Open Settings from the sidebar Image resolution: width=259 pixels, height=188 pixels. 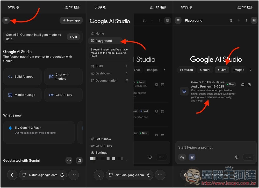pyautogui.click(x=101, y=153)
